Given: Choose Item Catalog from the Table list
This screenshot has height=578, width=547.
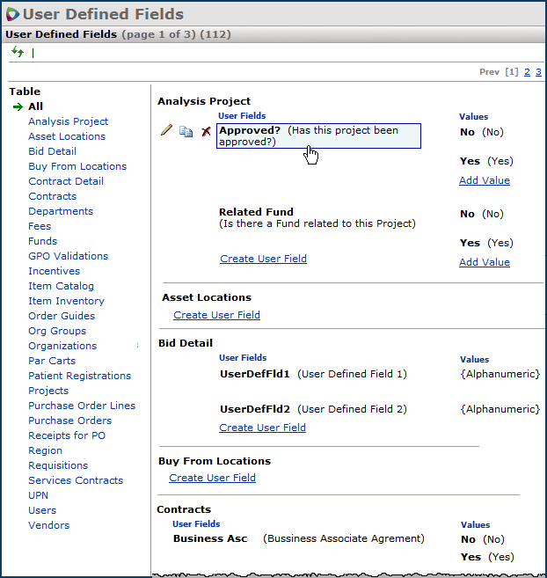Looking at the screenshot, I should coord(61,286).
